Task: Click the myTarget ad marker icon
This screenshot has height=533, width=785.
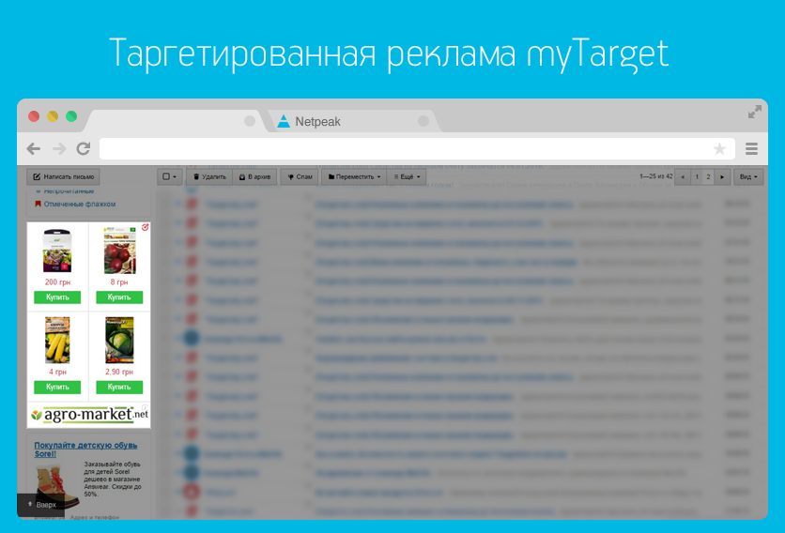Action: coord(146,227)
